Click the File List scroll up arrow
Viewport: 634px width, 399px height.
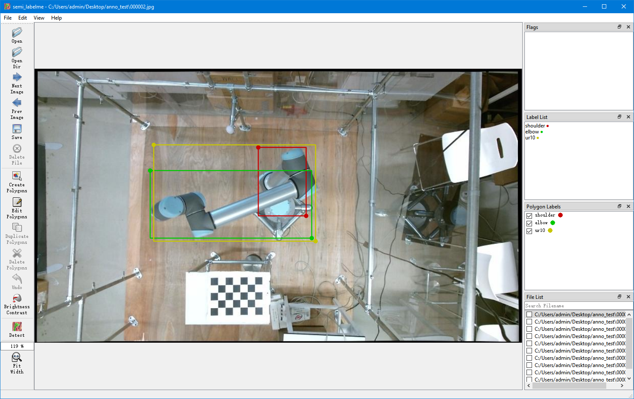629,315
